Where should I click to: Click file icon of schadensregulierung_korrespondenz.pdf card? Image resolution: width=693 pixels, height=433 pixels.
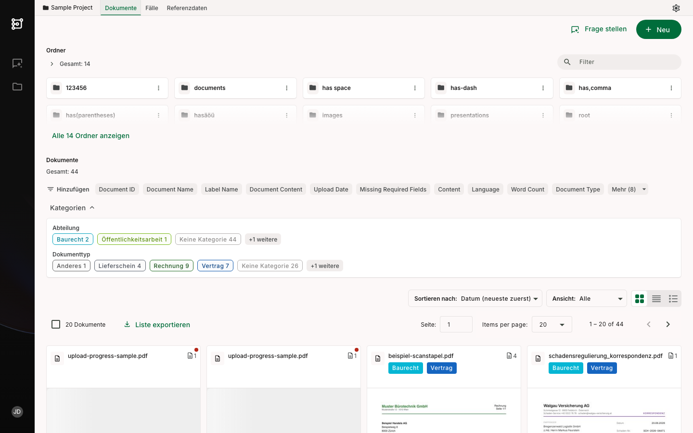pyautogui.click(x=538, y=358)
